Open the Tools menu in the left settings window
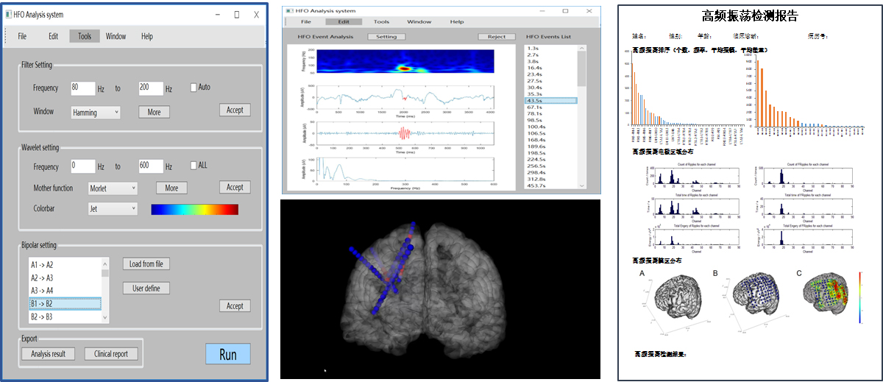This screenshot has width=883, height=382. [x=85, y=36]
